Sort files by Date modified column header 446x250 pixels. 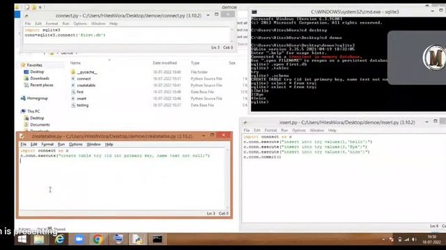(164, 63)
